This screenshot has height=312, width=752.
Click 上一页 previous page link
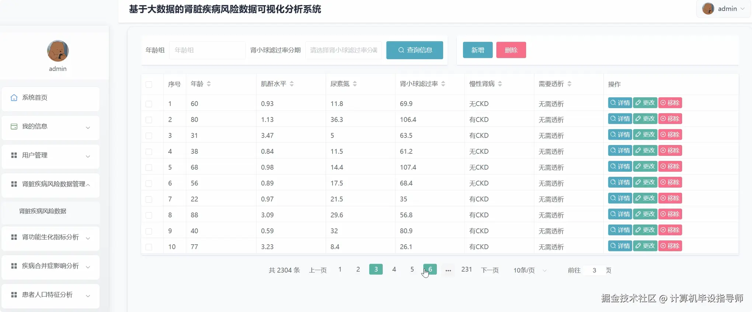[x=318, y=270]
